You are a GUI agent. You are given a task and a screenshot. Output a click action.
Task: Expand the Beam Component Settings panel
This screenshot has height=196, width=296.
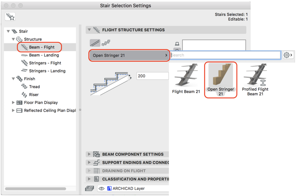[89, 154]
